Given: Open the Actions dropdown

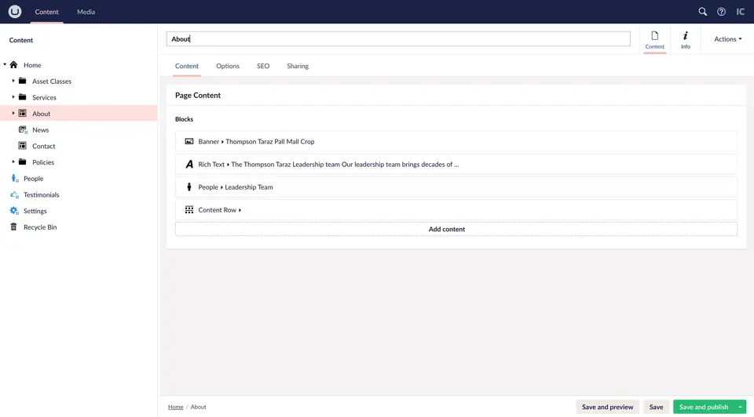Looking at the screenshot, I should [727, 39].
